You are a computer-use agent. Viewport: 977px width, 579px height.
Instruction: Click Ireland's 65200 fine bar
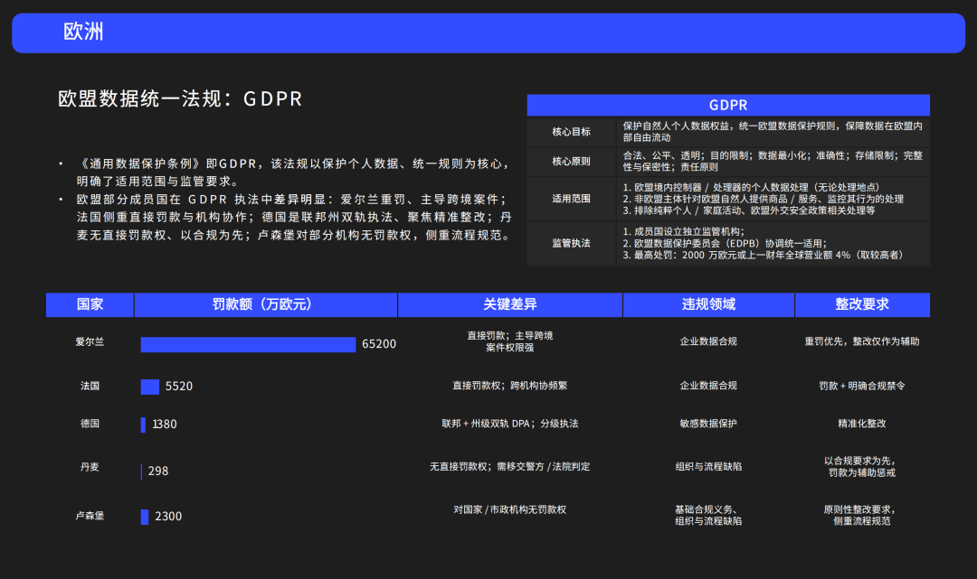pos(248,344)
